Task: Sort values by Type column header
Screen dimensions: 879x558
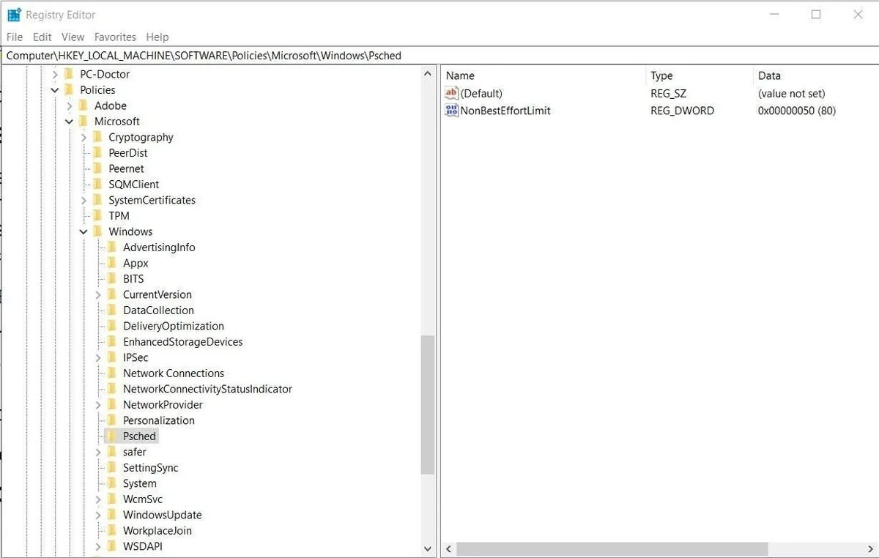Action: tap(699, 75)
